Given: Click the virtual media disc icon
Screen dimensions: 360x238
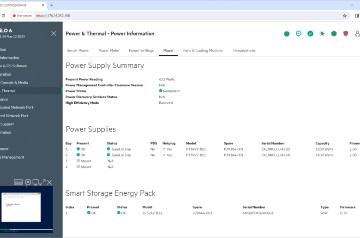Looking at the screenshot, I should click(28, 182).
